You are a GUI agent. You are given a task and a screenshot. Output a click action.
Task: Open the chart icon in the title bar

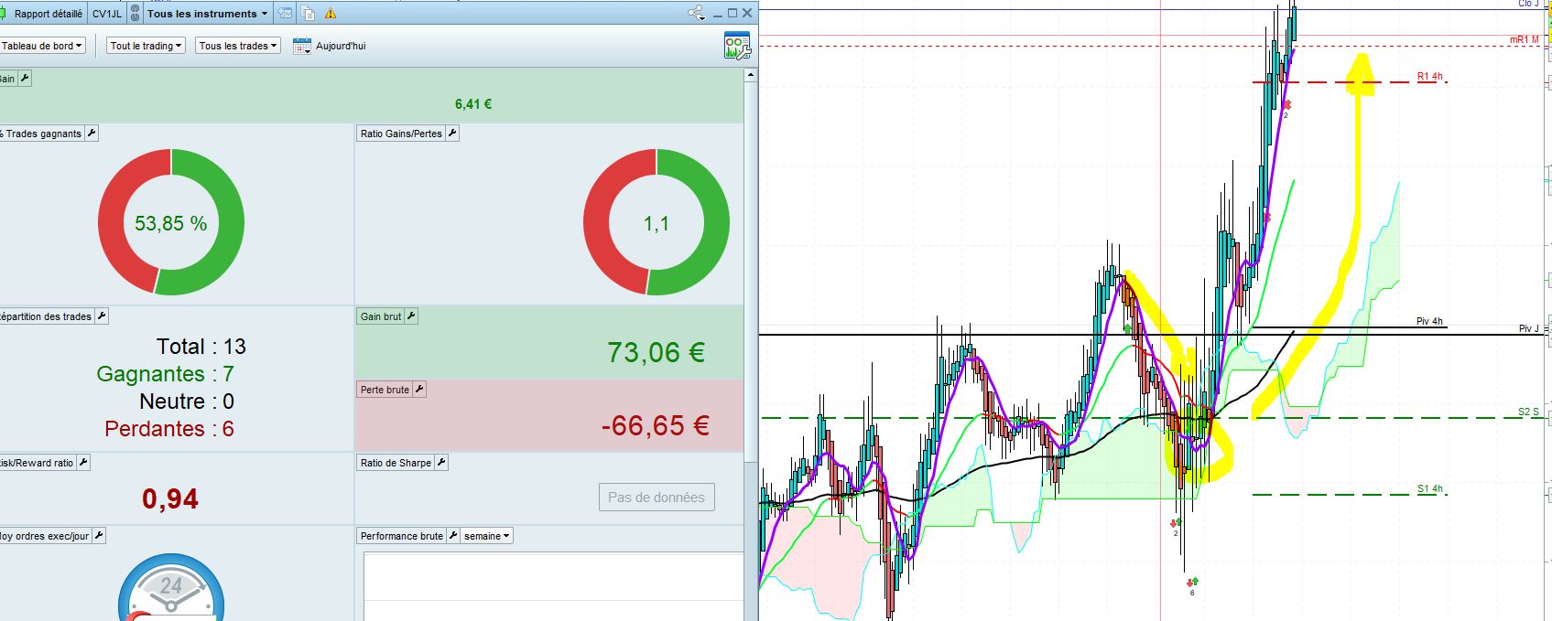[286, 14]
